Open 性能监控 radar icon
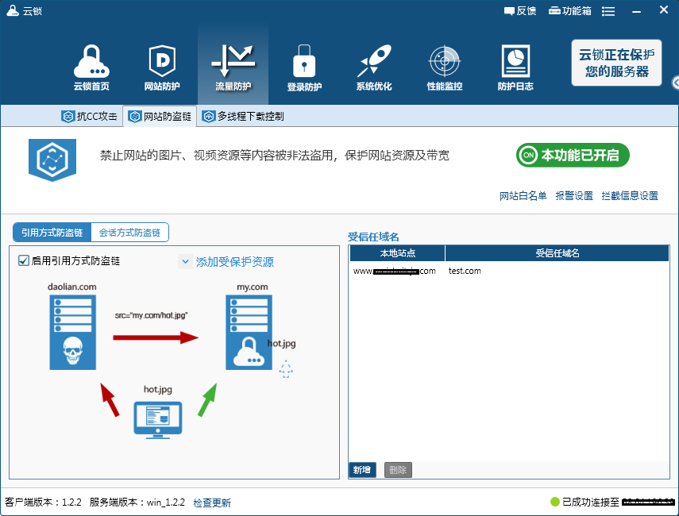This screenshot has height=516, width=679. click(x=445, y=67)
